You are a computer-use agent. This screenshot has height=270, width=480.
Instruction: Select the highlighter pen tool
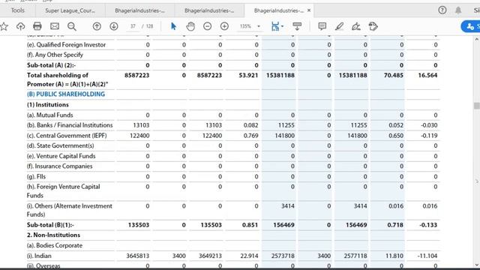coord(339,26)
